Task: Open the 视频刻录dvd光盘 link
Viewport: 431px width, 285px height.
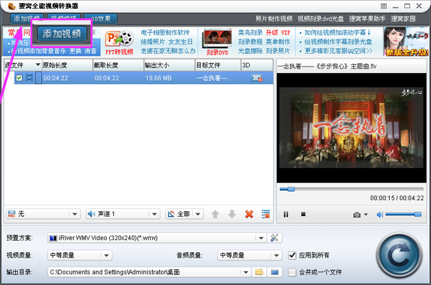Action: 321,18
